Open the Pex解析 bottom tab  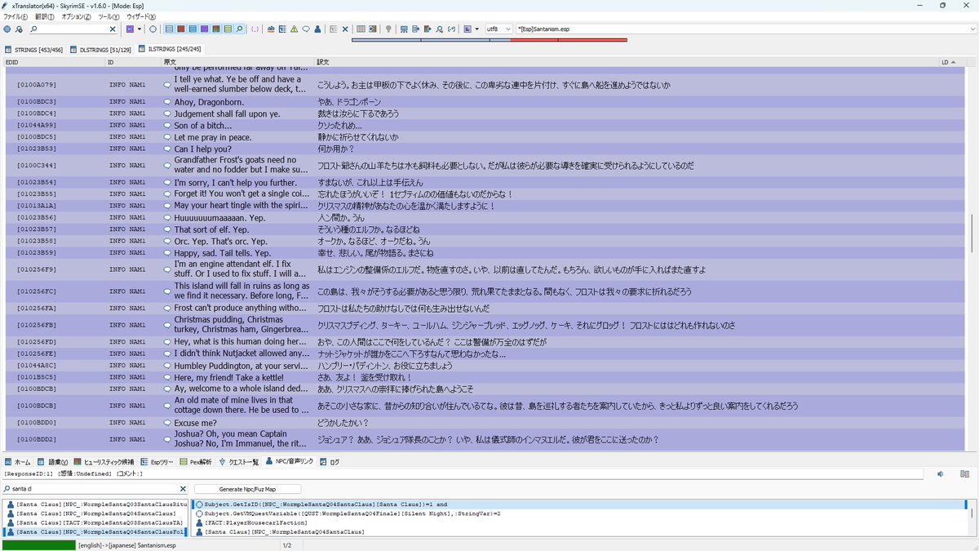[196, 461]
